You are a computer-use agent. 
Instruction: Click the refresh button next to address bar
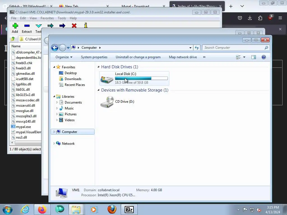click(197, 48)
